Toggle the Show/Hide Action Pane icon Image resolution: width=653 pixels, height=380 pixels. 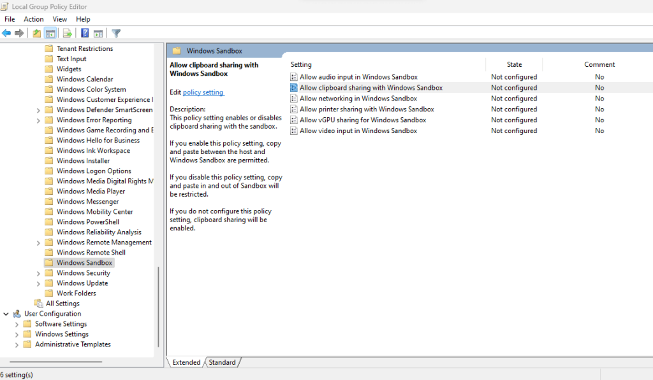pyautogui.click(x=98, y=33)
